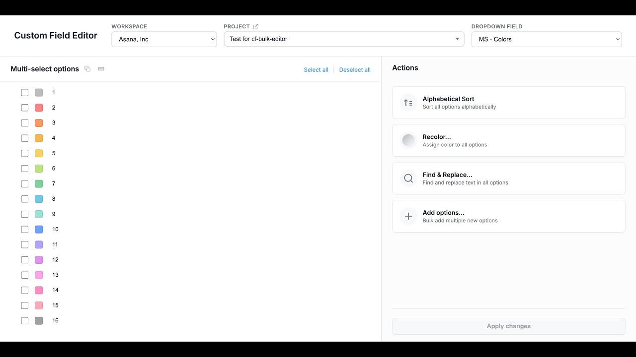Click the yellow-orange swatch of option 4
This screenshot has height=357, width=636.
pos(39,138)
